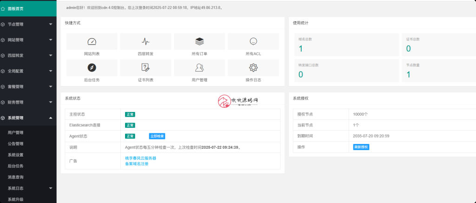Click the 授权节点 row label

coord(305,114)
